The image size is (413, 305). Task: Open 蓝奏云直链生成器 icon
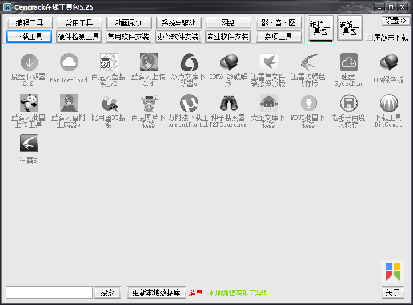coord(69,103)
